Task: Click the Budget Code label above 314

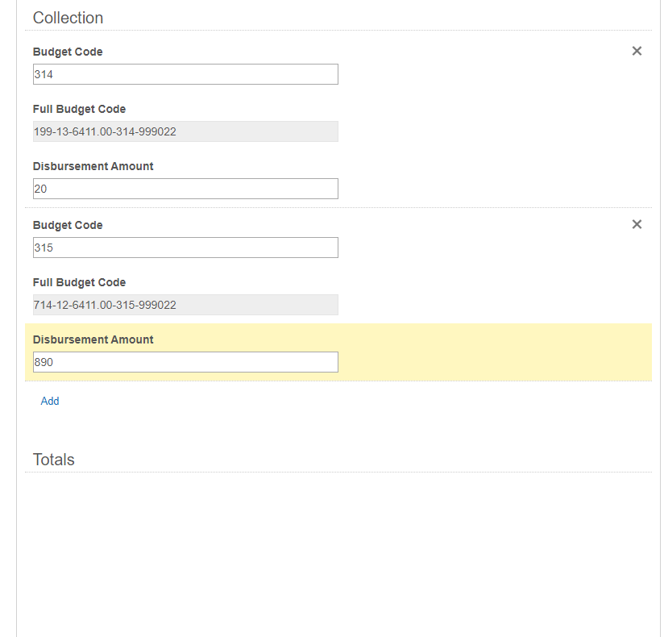Action: [x=68, y=52]
